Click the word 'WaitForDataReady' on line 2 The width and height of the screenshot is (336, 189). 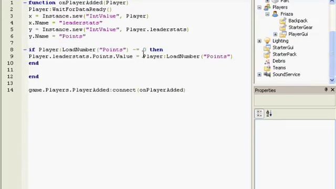79,9
